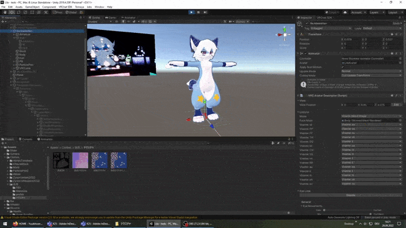Image resolution: width=406 pixels, height=228 pixels.
Task: Expand the Assets root folder arrow
Action: point(2,147)
